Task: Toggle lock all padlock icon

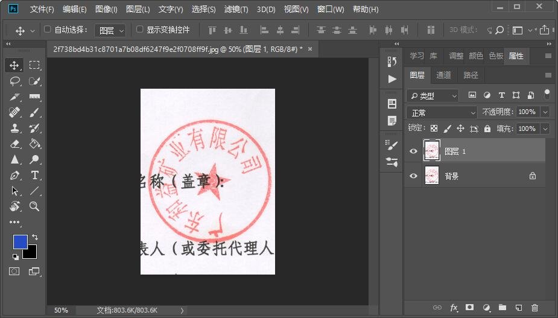Action: tap(487, 129)
